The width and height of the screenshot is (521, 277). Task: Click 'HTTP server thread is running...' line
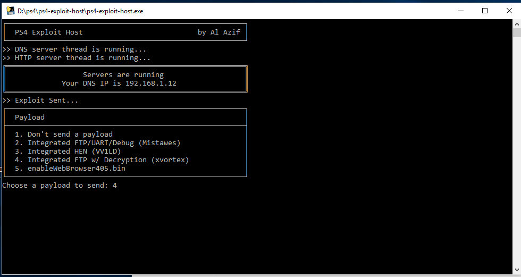coord(76,58)
